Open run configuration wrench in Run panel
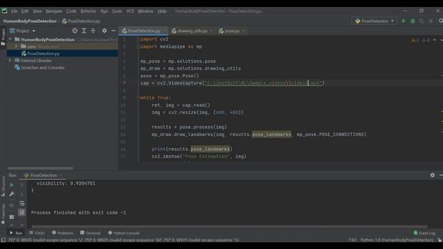 [12, 194]
